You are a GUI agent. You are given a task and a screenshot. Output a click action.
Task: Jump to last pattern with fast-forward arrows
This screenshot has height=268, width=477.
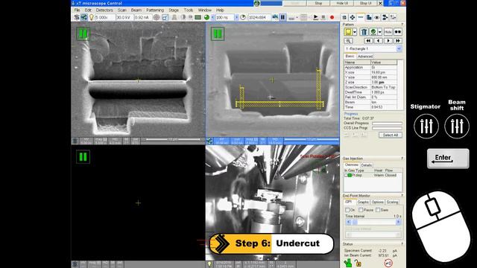(x=397, y=41)
